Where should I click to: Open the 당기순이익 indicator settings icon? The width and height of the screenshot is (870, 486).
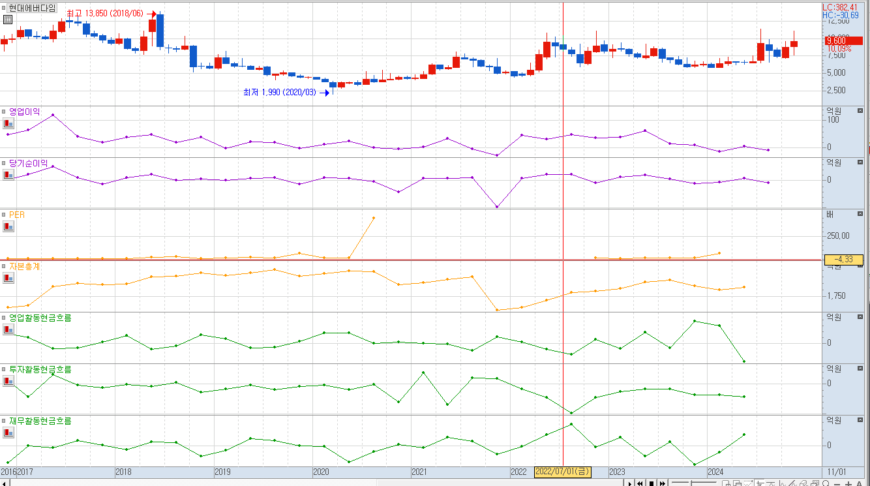click(x=8, y=174)
